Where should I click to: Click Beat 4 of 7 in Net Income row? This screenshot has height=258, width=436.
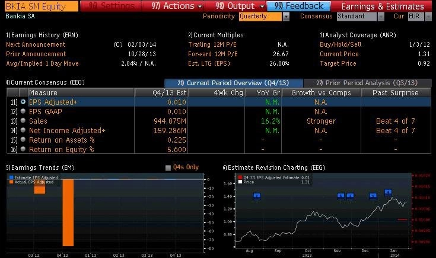coord(396,131)
